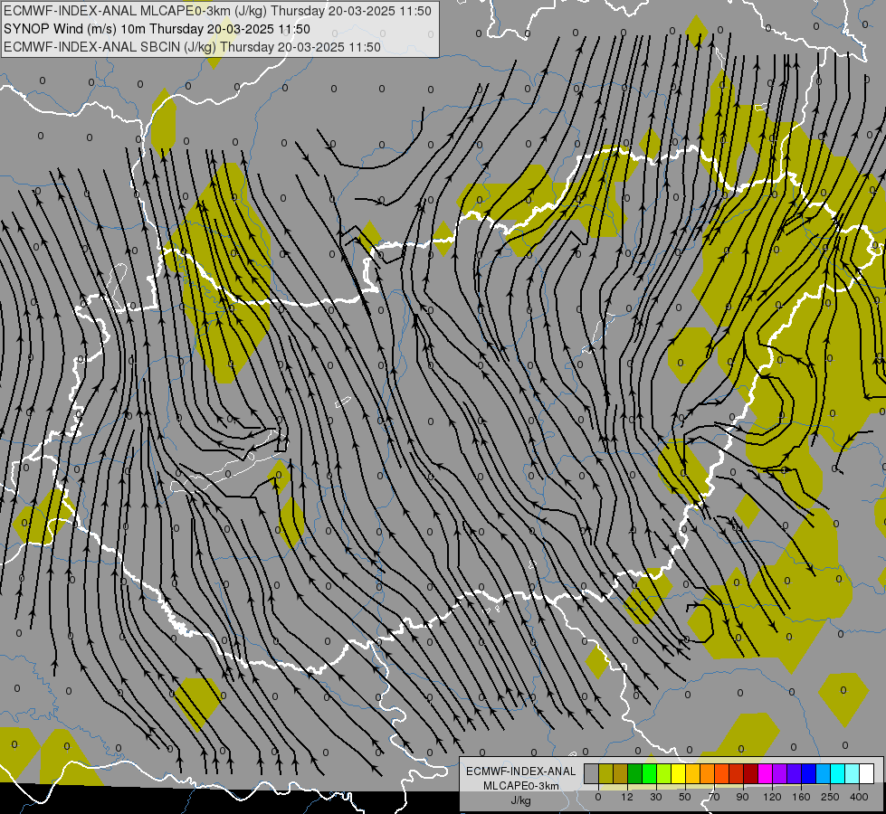Choose the pale cyan legend swatch
The image size is (886, 814).
click(x=853, y=773)
